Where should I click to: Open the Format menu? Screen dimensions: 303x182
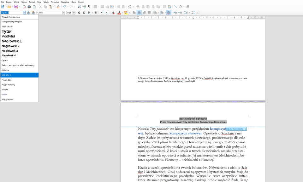(x=32, y=2)
